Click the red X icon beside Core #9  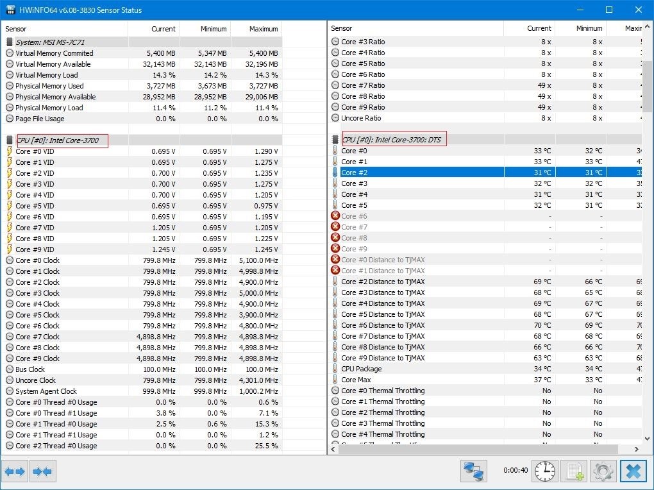(335, 248)
